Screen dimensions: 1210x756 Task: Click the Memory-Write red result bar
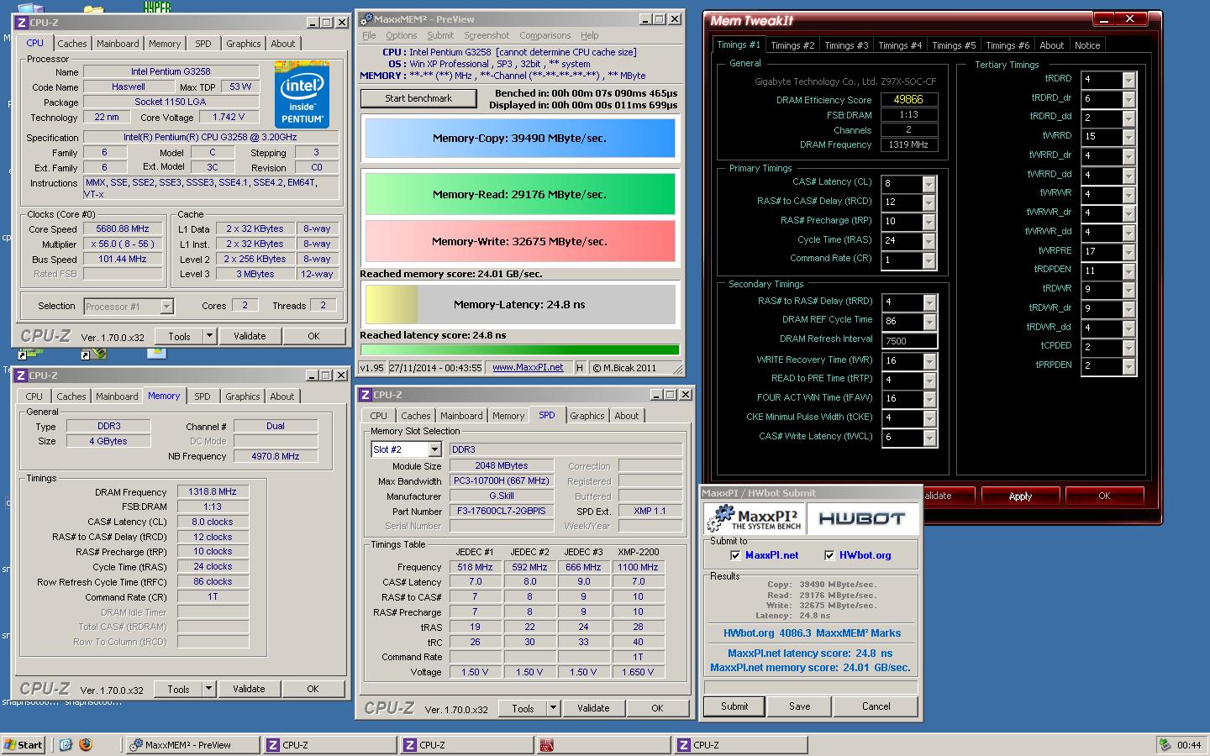pyautogui.click(x=519, y=241)
